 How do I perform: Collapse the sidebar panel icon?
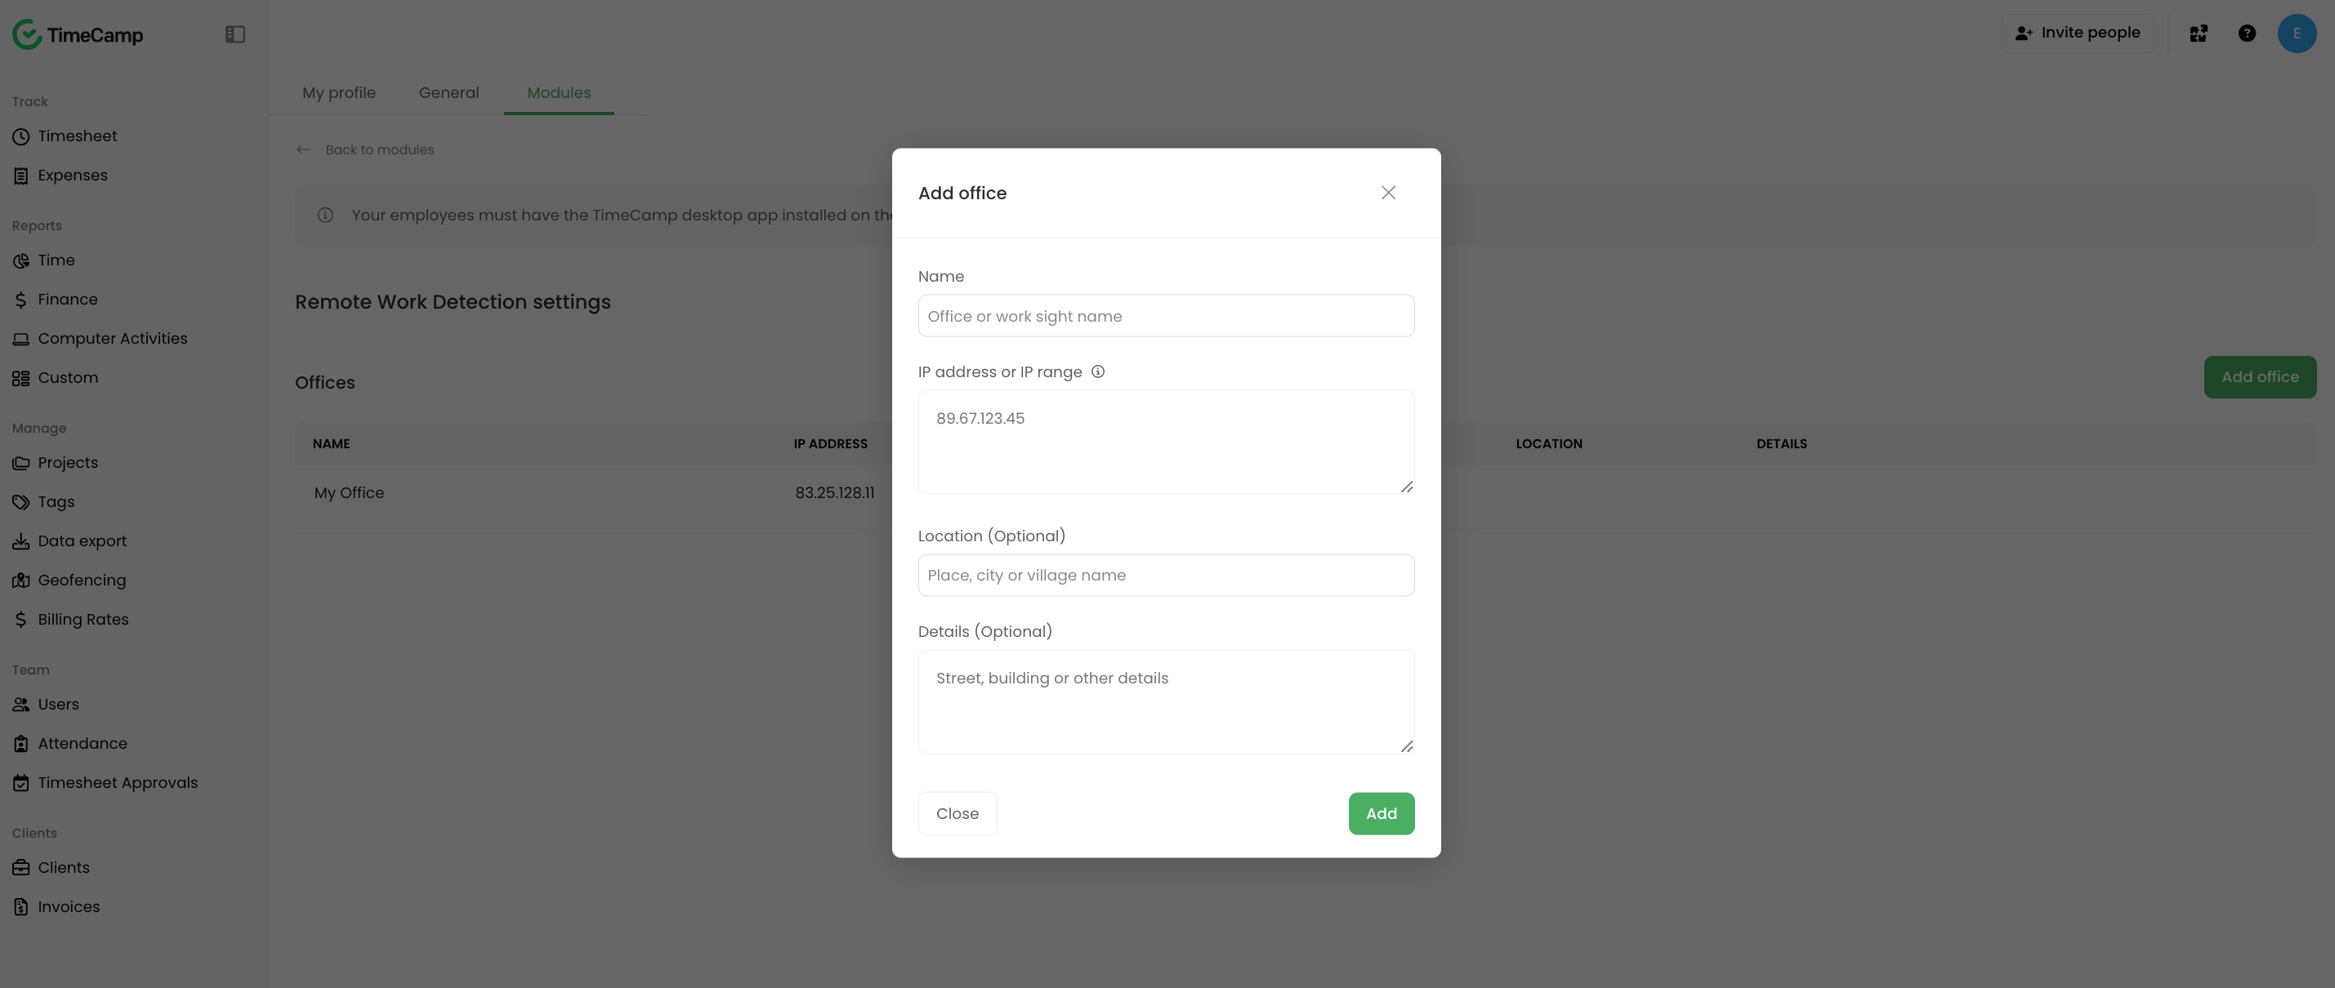[x=234, y=34]
